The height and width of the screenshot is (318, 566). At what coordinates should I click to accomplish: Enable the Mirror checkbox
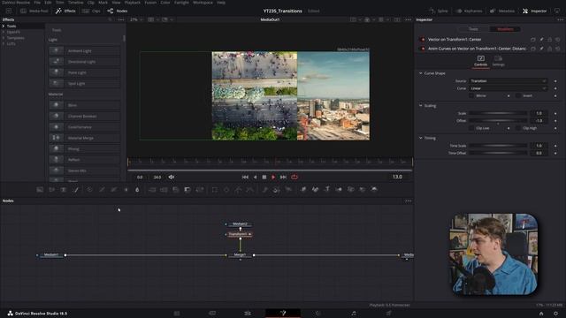pyautogui.click(x=471, y=95)
